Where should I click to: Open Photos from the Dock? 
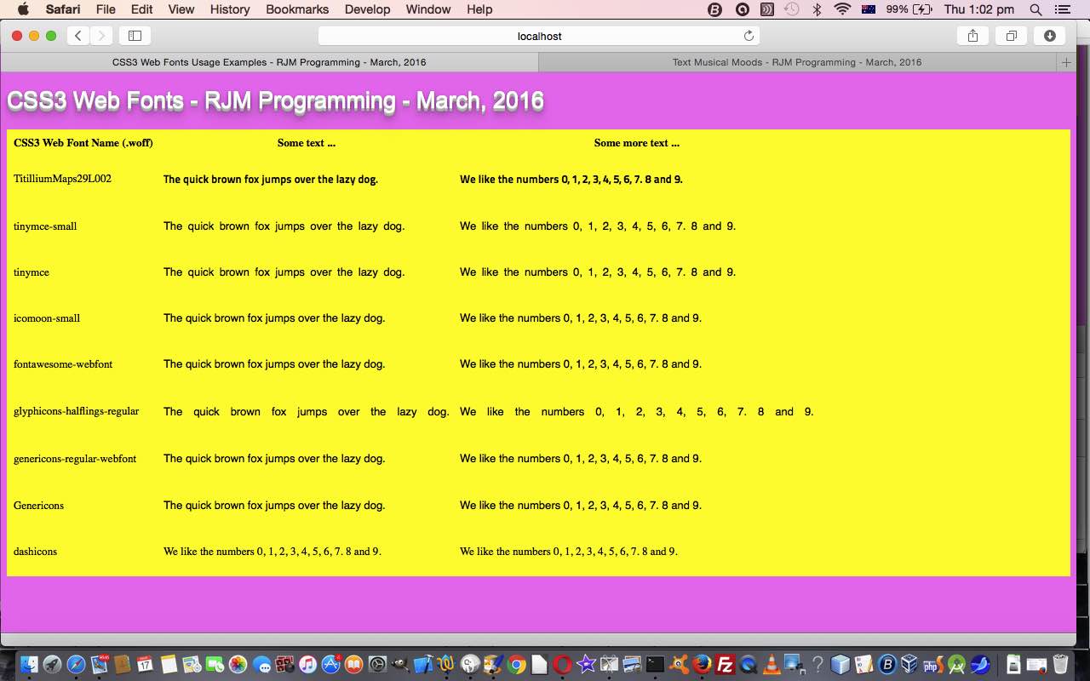238,664
